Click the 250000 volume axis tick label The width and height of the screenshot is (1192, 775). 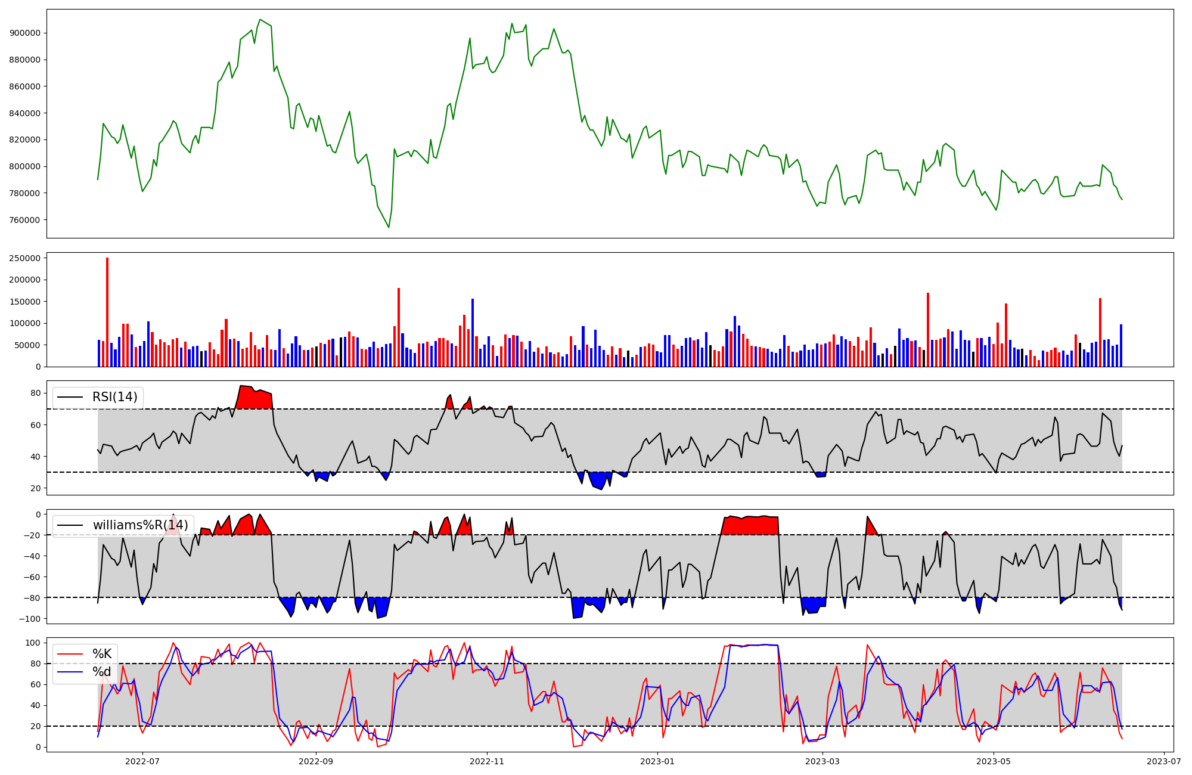click(x=24, y=258)
